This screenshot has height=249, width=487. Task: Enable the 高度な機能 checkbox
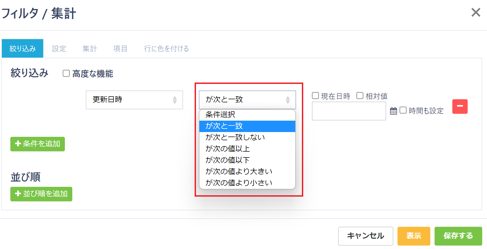(x=65, y=74)
